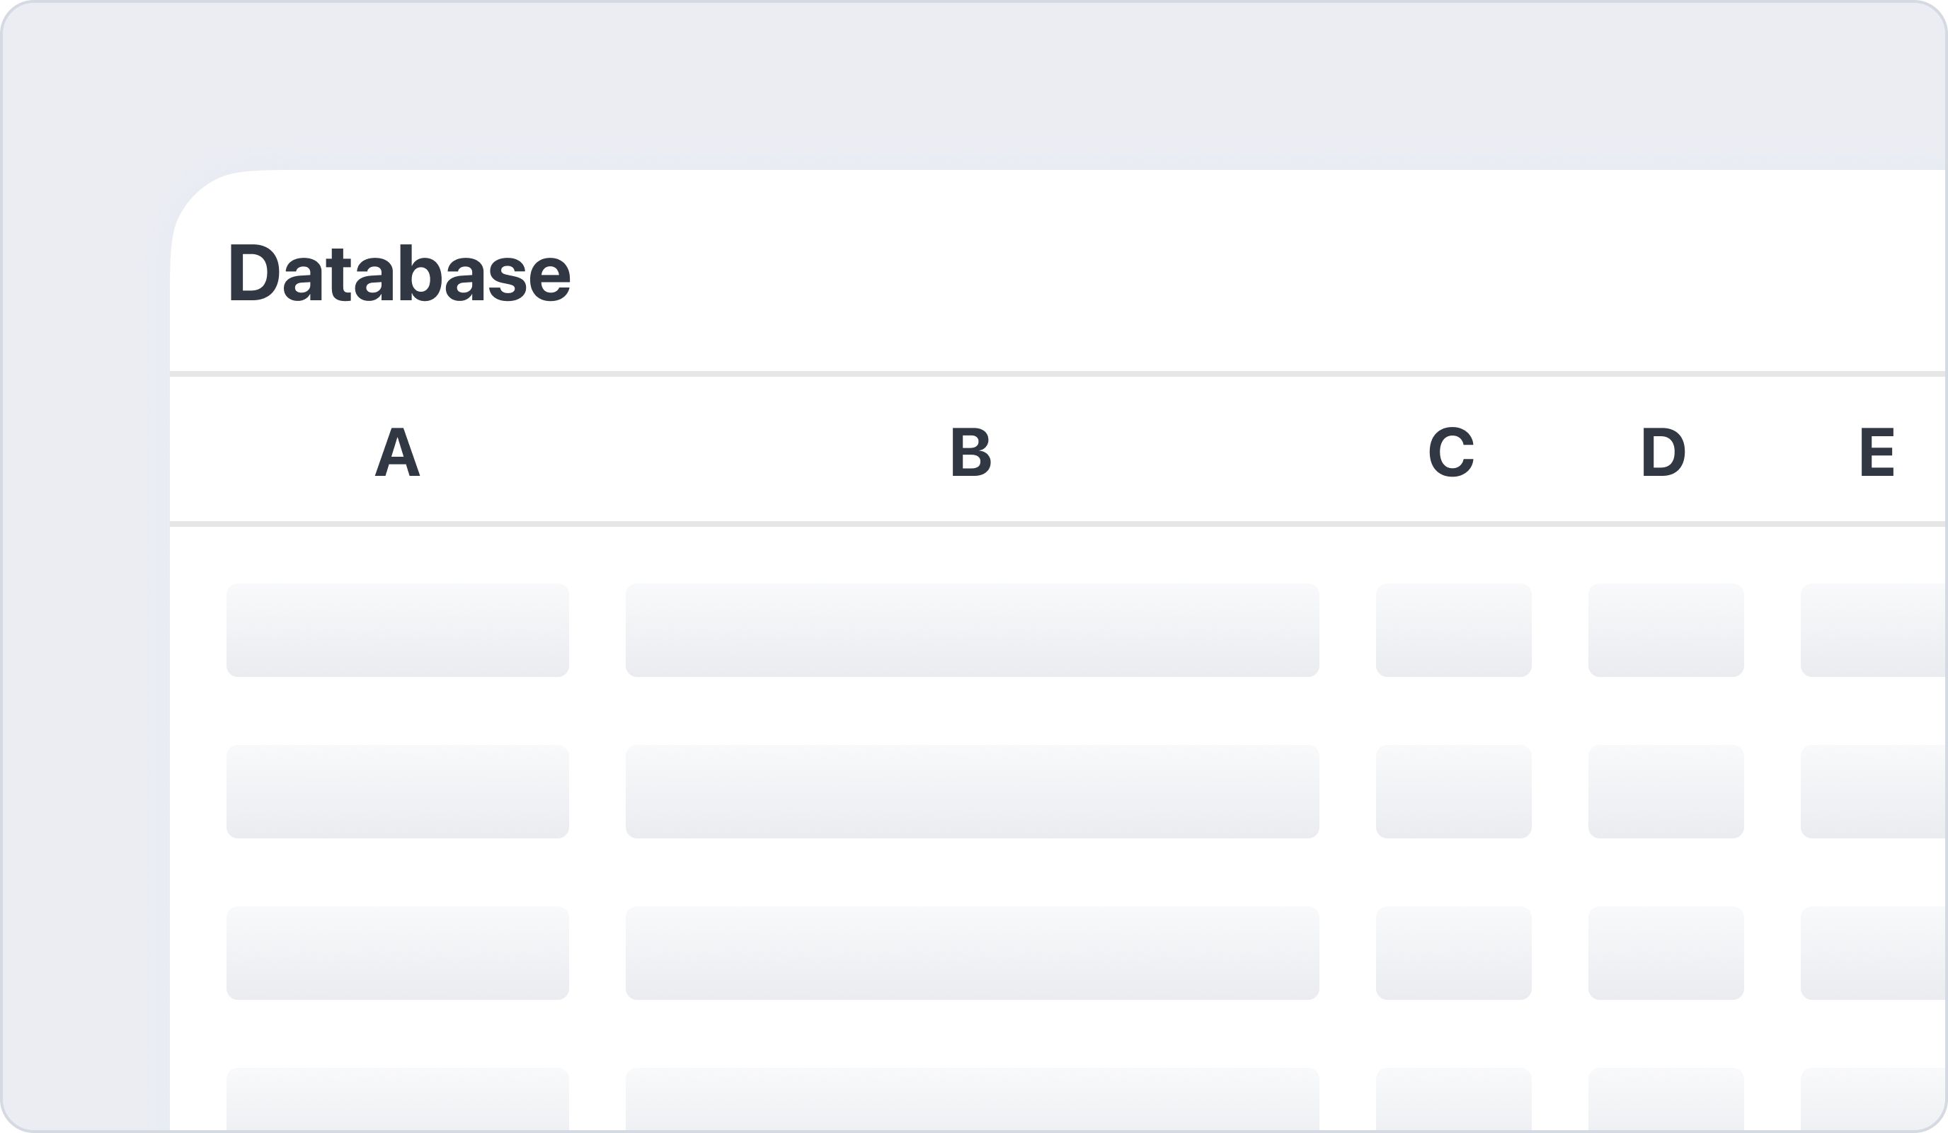The width and height of the screenshot is (1948, 1133).
Task: Click the Database title heading
Action: tap(399, 274)
